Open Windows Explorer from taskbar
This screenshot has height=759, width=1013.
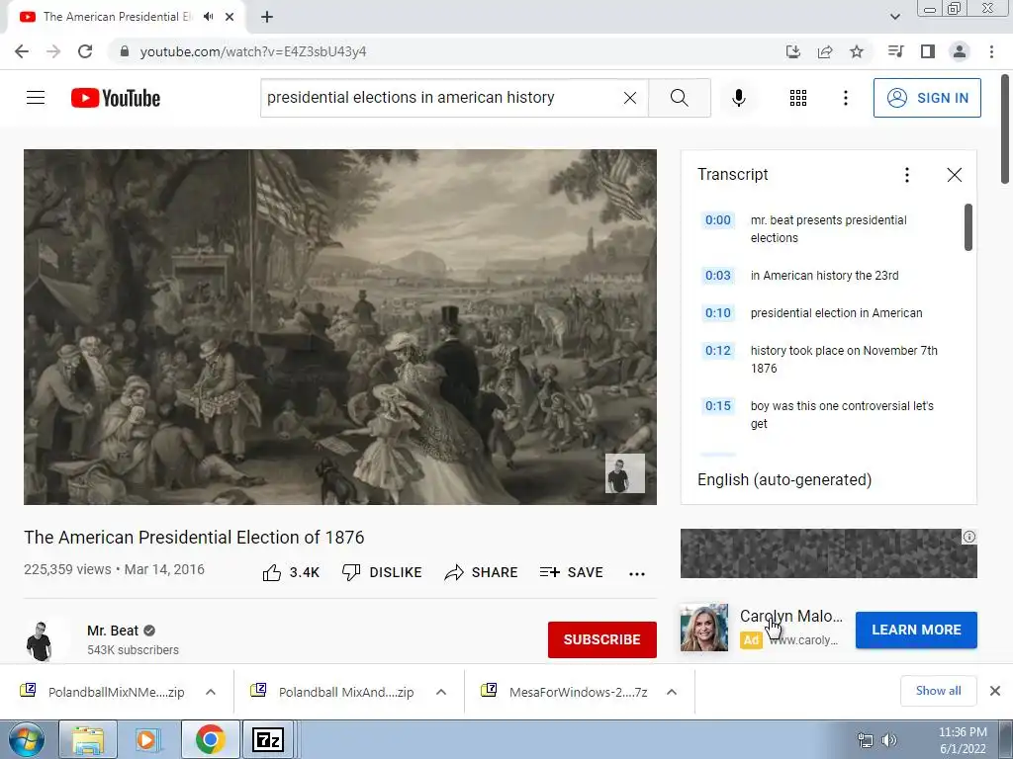click(x=88, y=739)
